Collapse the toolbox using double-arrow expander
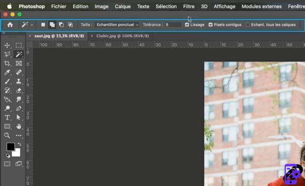This screenshot has width=305, height=186. (x=4, y=33)
